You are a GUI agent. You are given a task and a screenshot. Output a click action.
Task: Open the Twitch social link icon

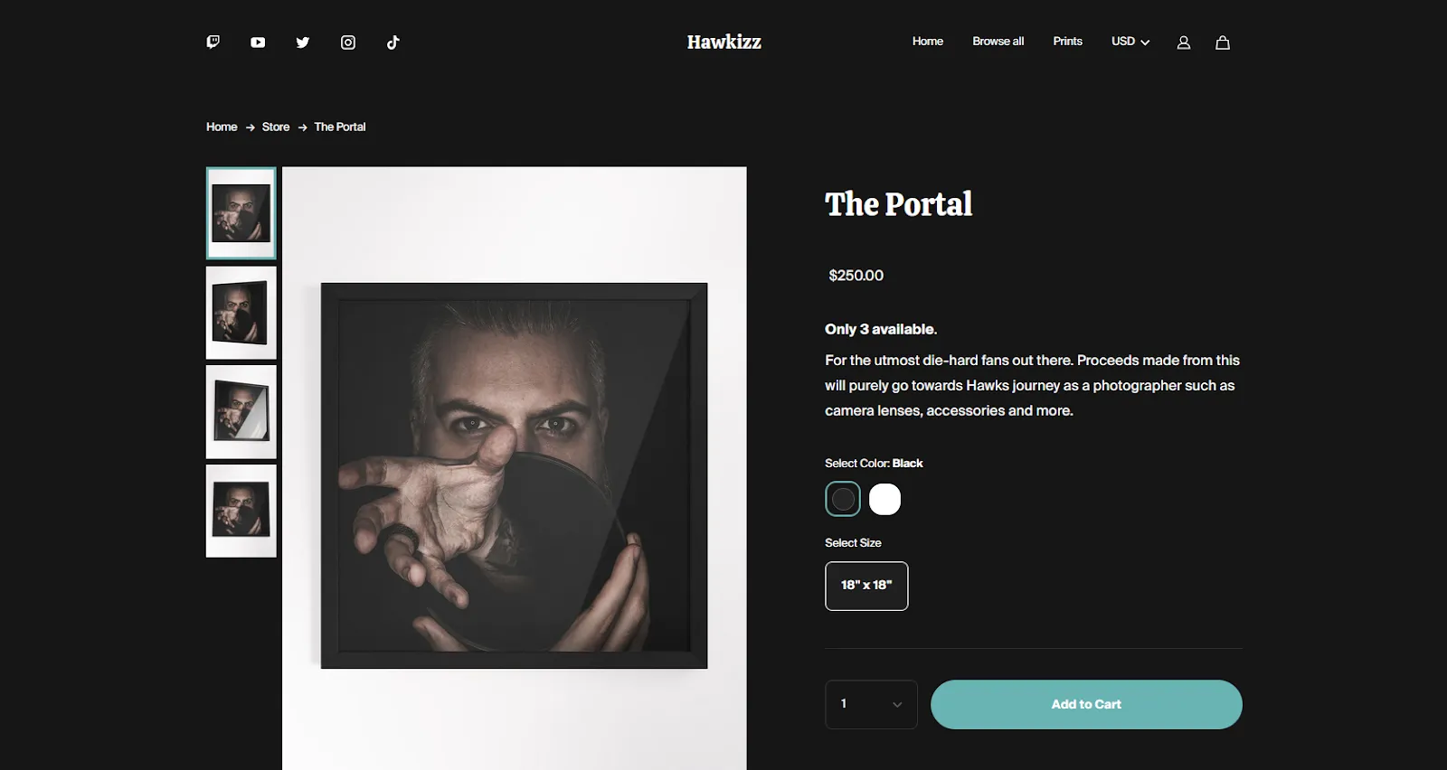tap(213, 42)
